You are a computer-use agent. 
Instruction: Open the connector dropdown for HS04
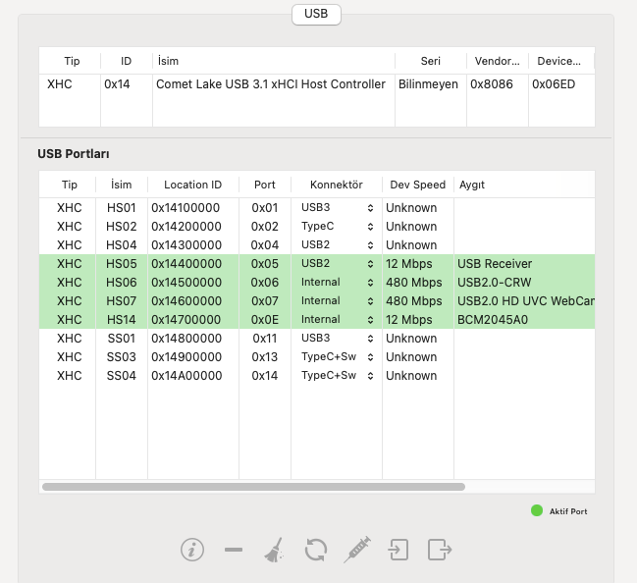tap(337, 245)
